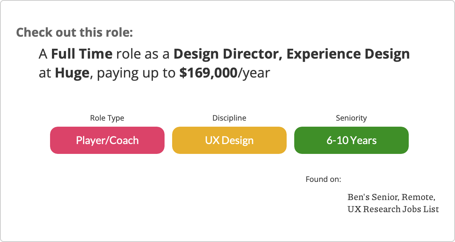Click the Discipline label
This screenshot has width=455, height=242.
229,118
